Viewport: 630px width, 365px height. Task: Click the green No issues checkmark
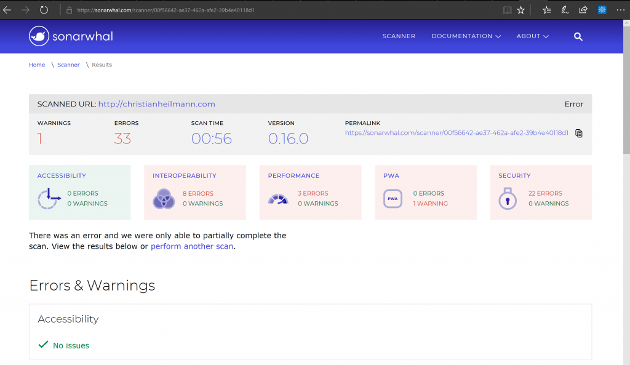pyautogui.click(x=43, y=345)
